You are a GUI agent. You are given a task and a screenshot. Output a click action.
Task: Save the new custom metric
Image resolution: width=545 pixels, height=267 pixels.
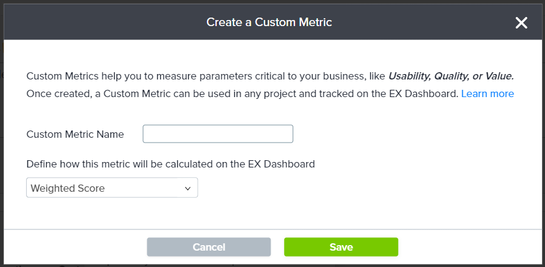[x=341, y=247]
